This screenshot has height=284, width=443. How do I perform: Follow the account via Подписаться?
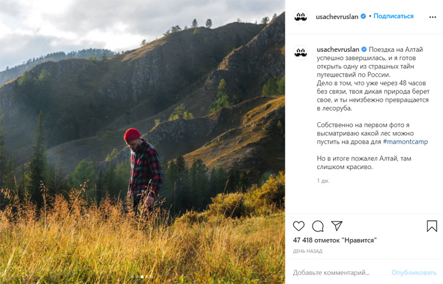tap(393, 16)
